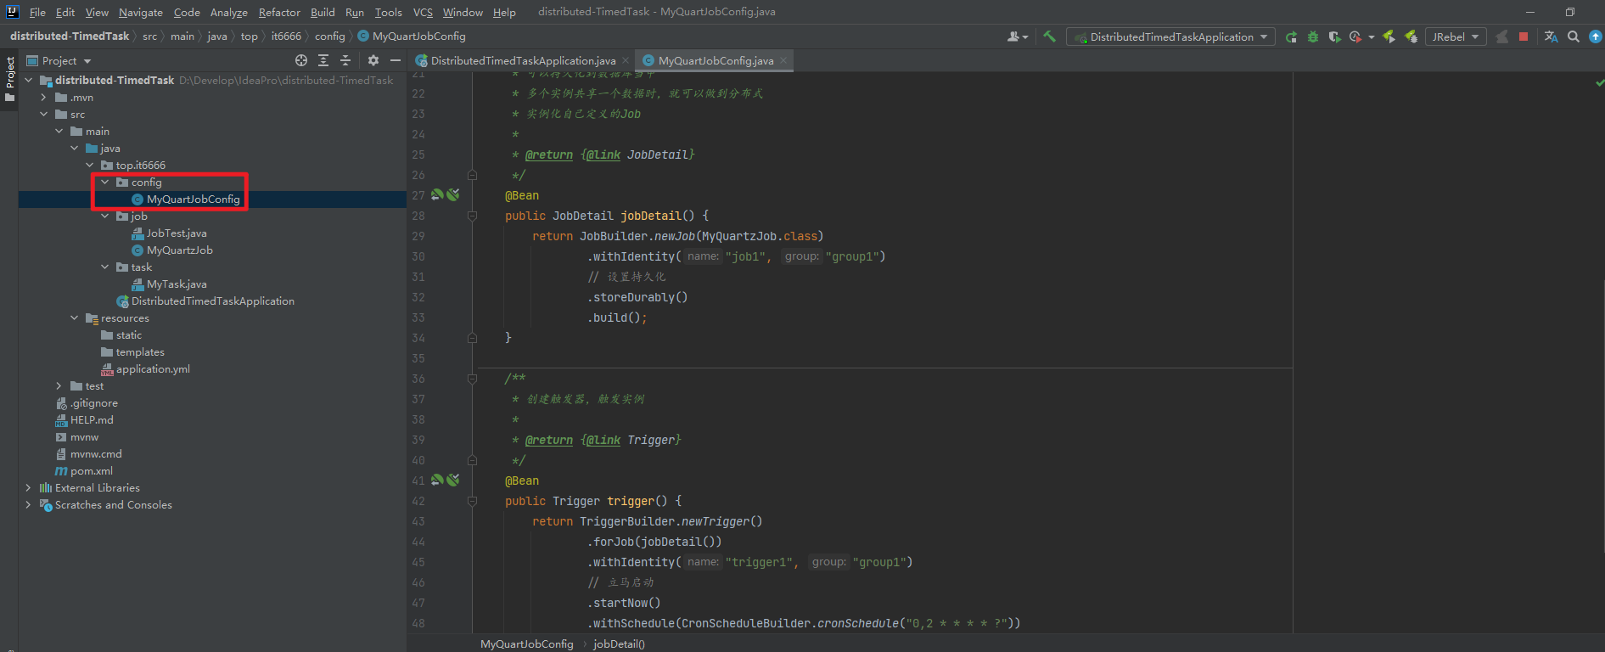Screen dimensions: 1605x652
Task: Select JobTest.java in project tree
Action: tap(176, 233)
